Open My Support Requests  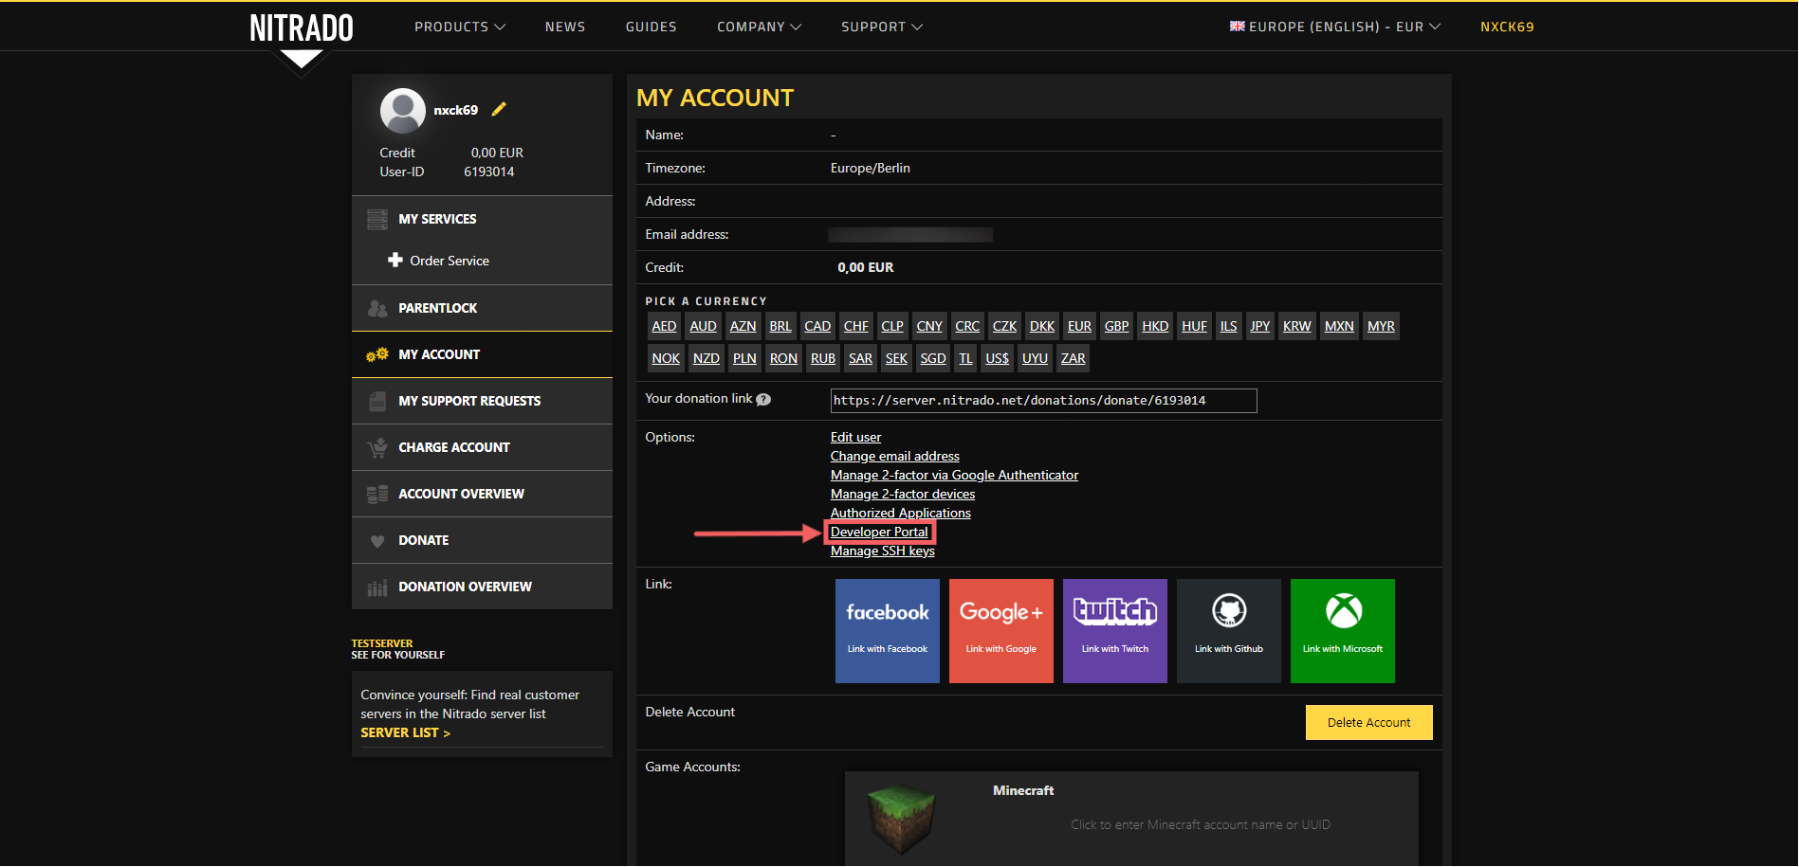(482, 401)
